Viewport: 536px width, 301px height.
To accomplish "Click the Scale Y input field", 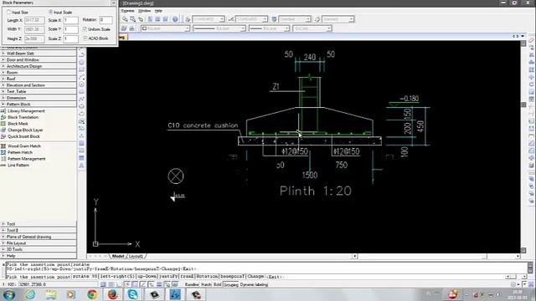I will pyautogui.click(x=70, y=29).
